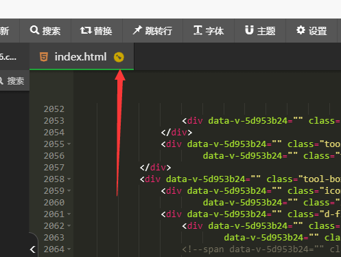Fold code at line 2059
The width and height of the screenshot is (341, 257).
click(x=69, y=190)
